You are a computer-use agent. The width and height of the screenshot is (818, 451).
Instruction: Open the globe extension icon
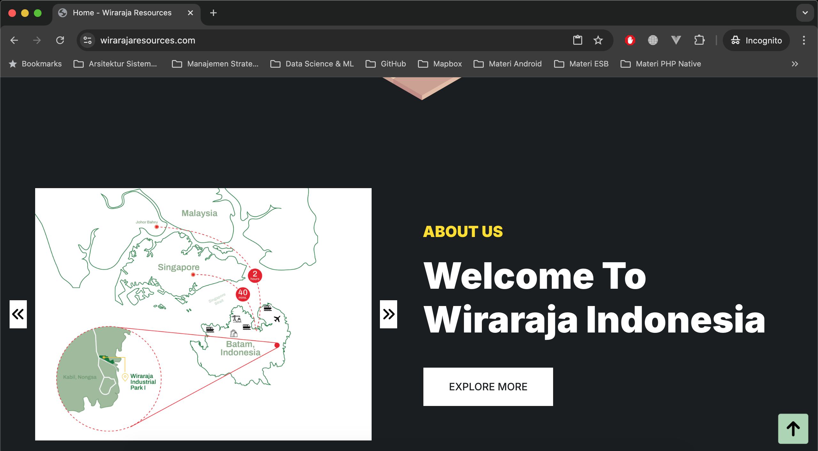pyautogui.click(x=653, y=40)
